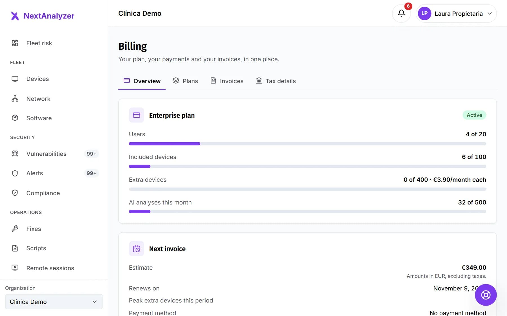The height and width of the screenshot is (316, 507).
Task: Open Devices in the sidebar
Action: (54, 79)
